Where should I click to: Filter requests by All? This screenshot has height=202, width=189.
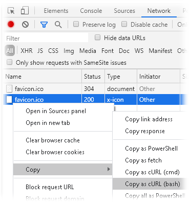pos(10,50)
